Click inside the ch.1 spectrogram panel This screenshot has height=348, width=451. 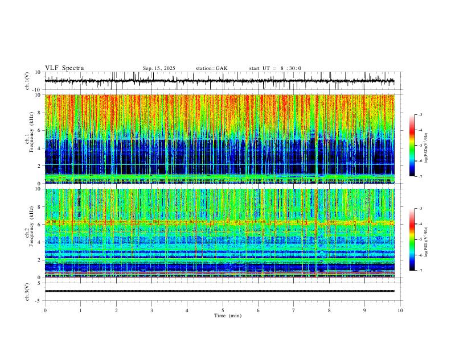pos(219,139)
